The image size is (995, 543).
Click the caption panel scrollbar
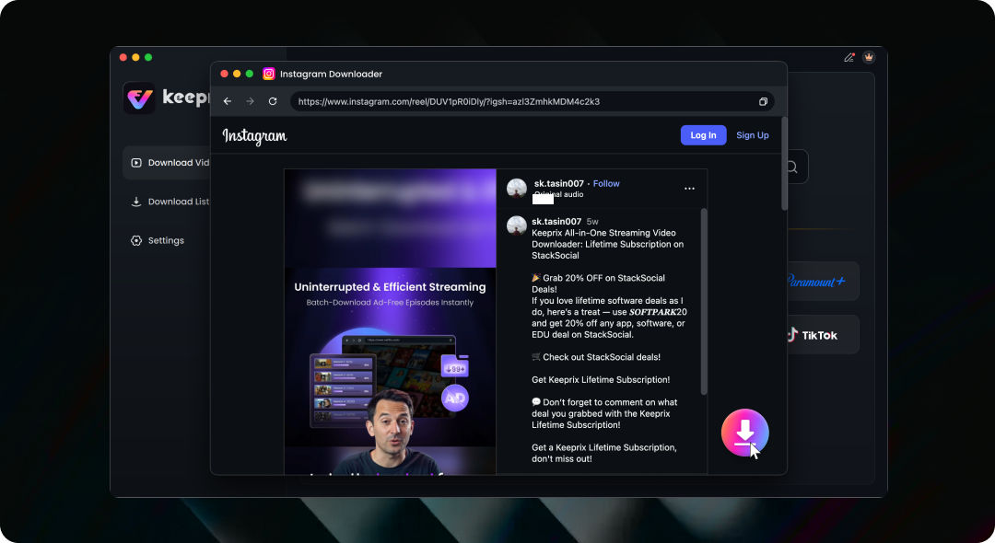click(703, 302)
